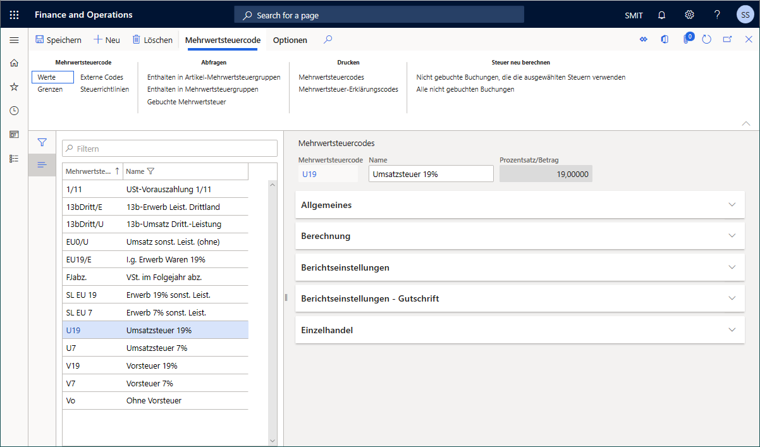The height and width of the screenshot is (447, 760).
Task: Collapse the action pane with the chevron
Action: click(x=746, y=123)
